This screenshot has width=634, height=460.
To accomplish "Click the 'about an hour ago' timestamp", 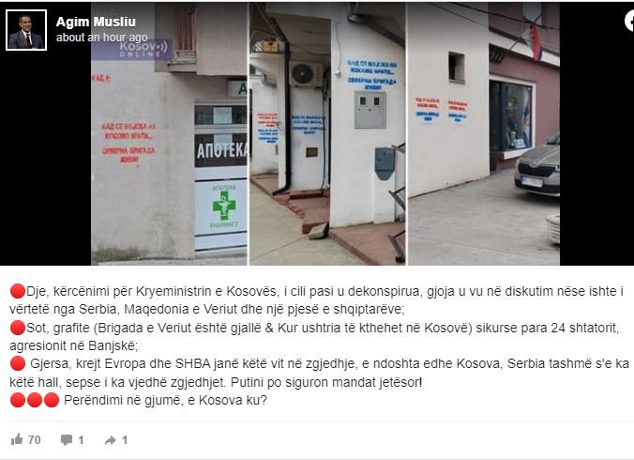I will [x=102, y=38].
